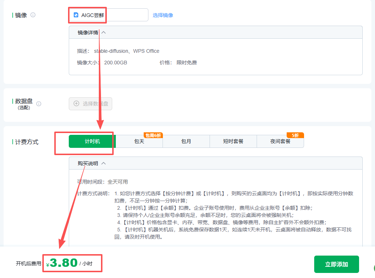Click the 包周6折 discount badge
This screenshot has height=278, width=375.
(153, 135)
